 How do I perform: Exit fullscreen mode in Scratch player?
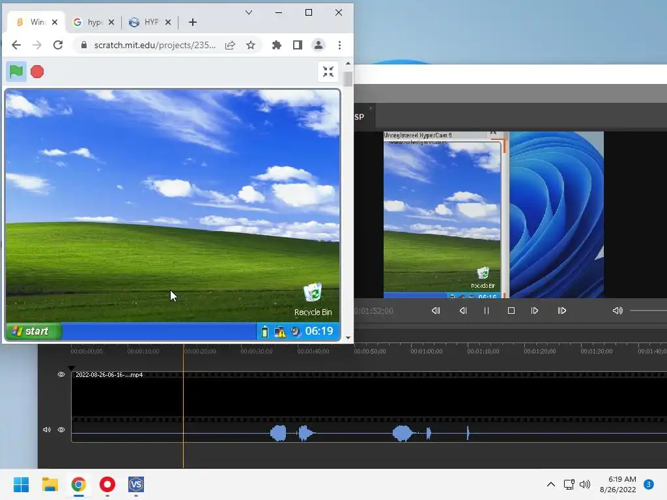[328, 72]
